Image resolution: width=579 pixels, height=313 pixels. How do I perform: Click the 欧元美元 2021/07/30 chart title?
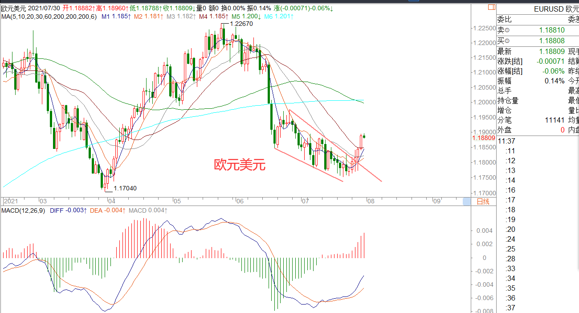30,8
